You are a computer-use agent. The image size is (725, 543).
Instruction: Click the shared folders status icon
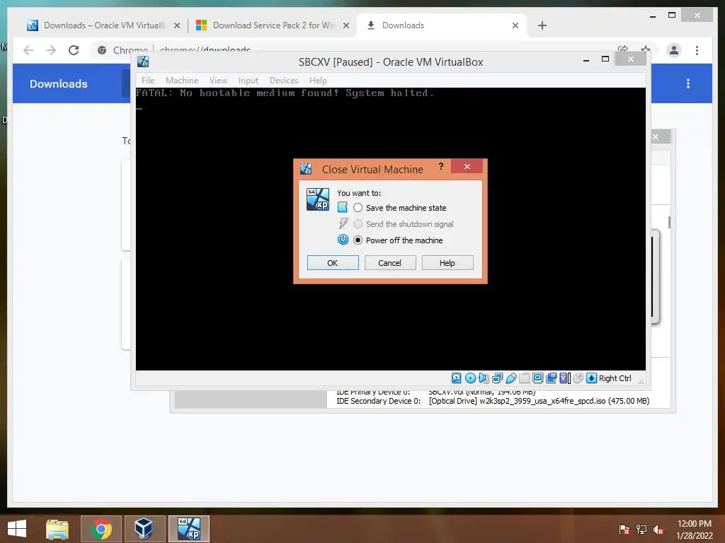[525, 378]
